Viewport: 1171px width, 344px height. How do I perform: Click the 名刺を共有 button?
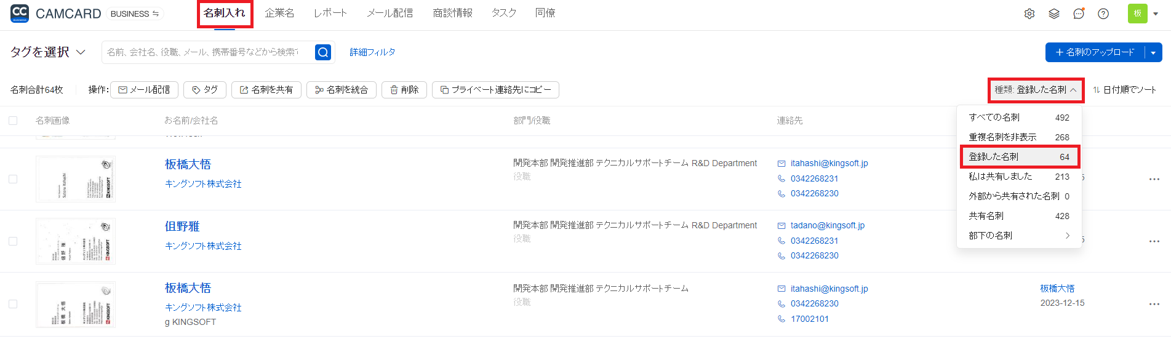pos(266,90)
